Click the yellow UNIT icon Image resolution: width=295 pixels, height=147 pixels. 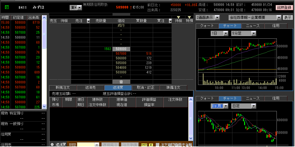[144, 145]
